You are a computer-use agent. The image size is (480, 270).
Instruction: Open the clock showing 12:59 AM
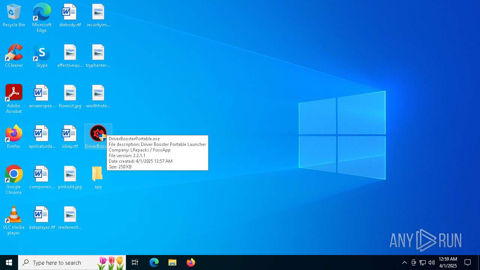(448, 262)
